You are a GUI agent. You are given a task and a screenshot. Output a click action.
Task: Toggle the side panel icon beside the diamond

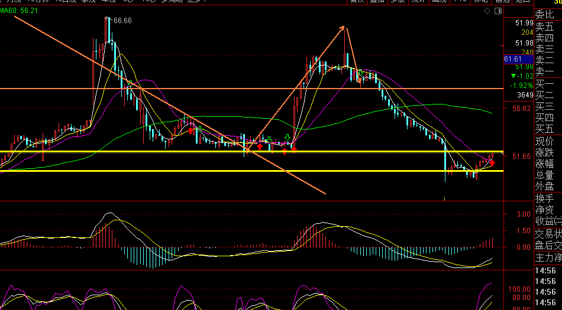point(498,11)
